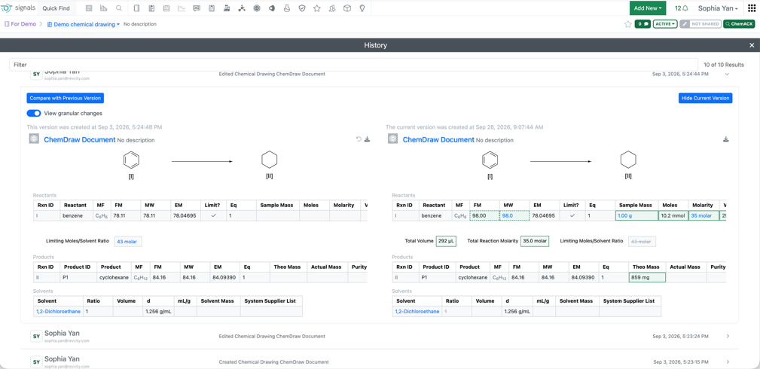Open the ACTIVE status dropdown
Screen dimensions: 760x369
pos(665,24)
